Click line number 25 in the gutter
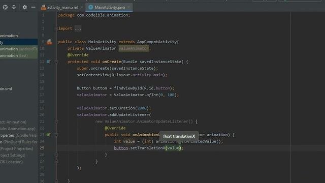Image resolution: width=325 pixels, height=183 pixels. [x=42, y=148]
